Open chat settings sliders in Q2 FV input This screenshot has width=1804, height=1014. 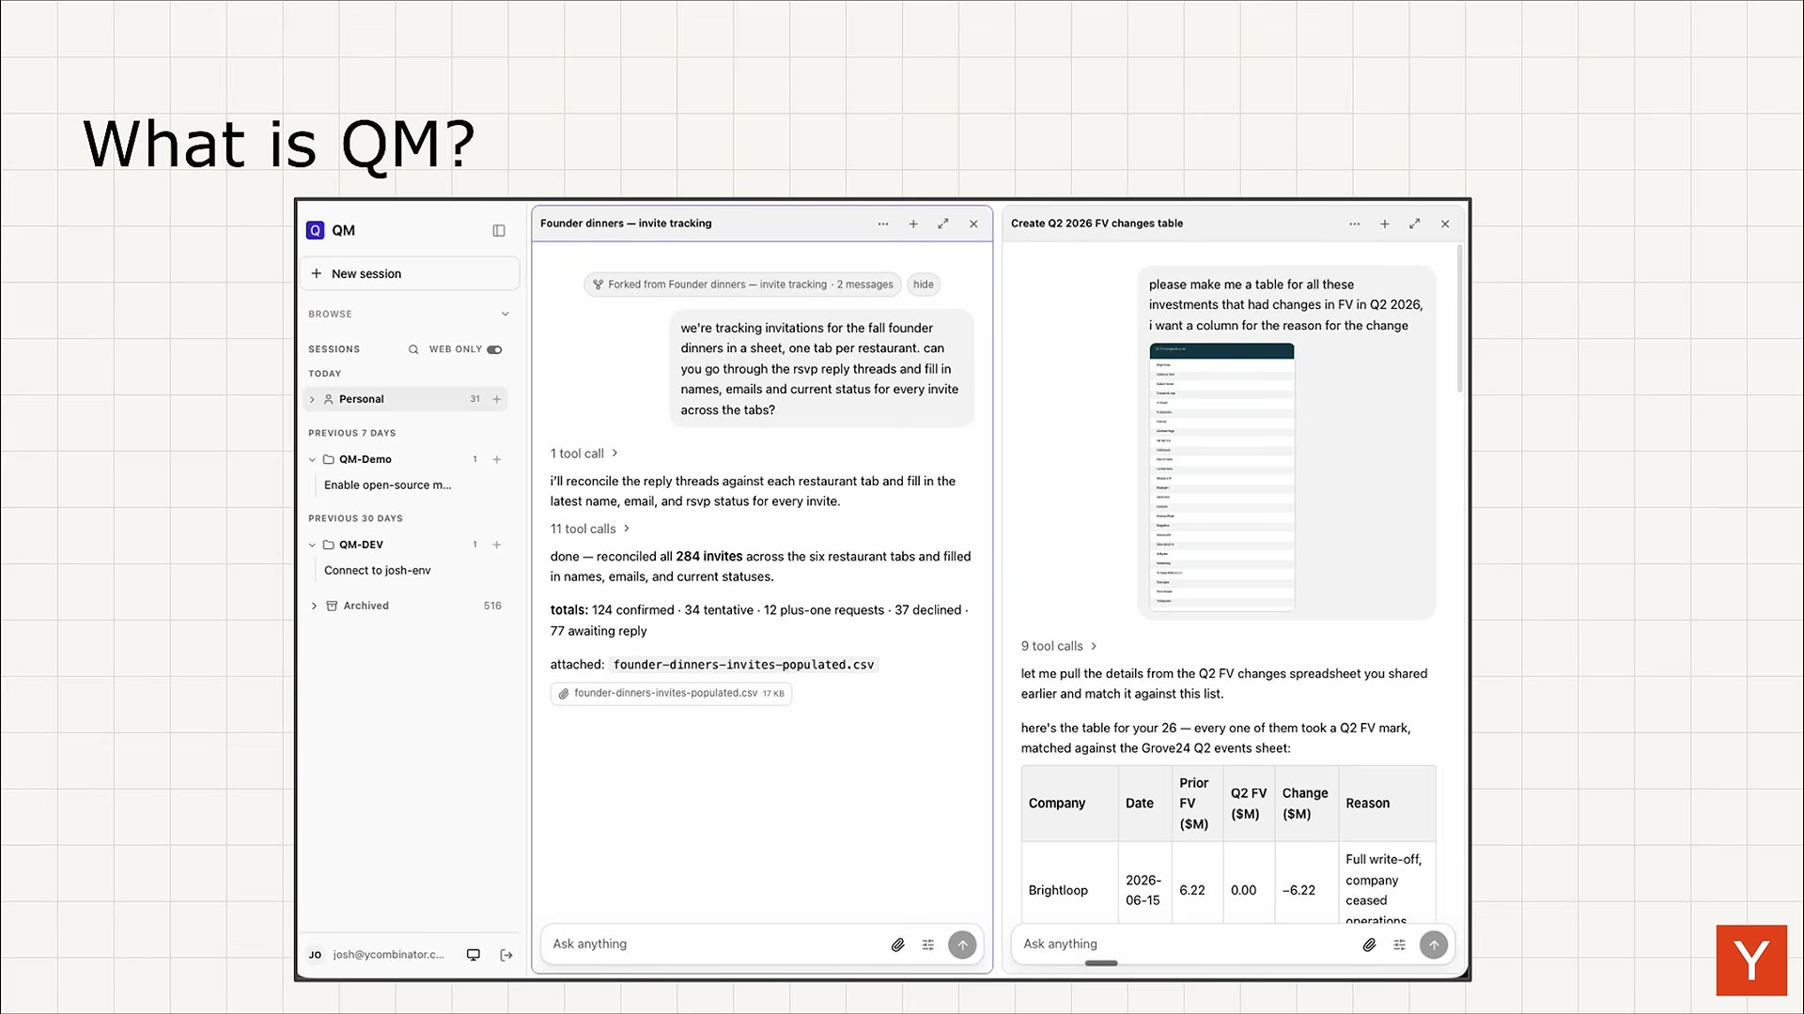point(1400,945)
